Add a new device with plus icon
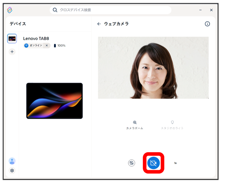The width and height of the screenshot is (250, 183). [x=12, y=52]
